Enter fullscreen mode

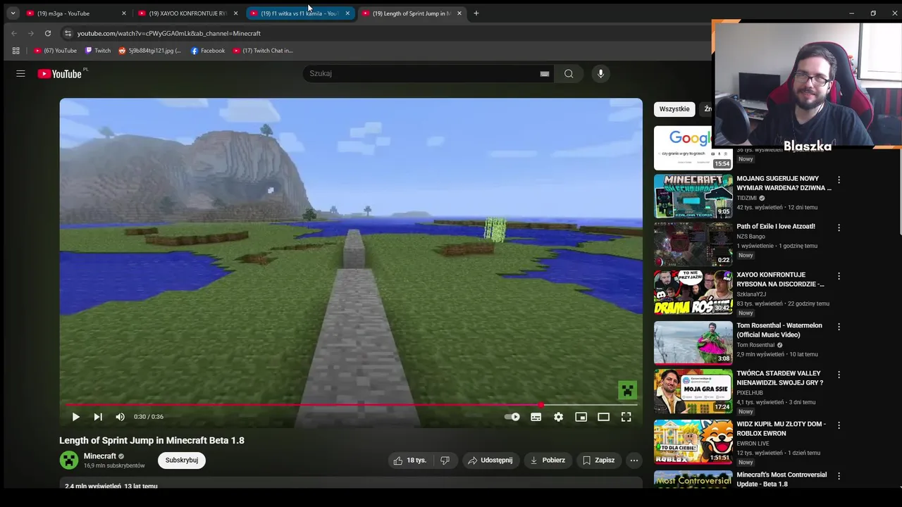click(626, 417)
